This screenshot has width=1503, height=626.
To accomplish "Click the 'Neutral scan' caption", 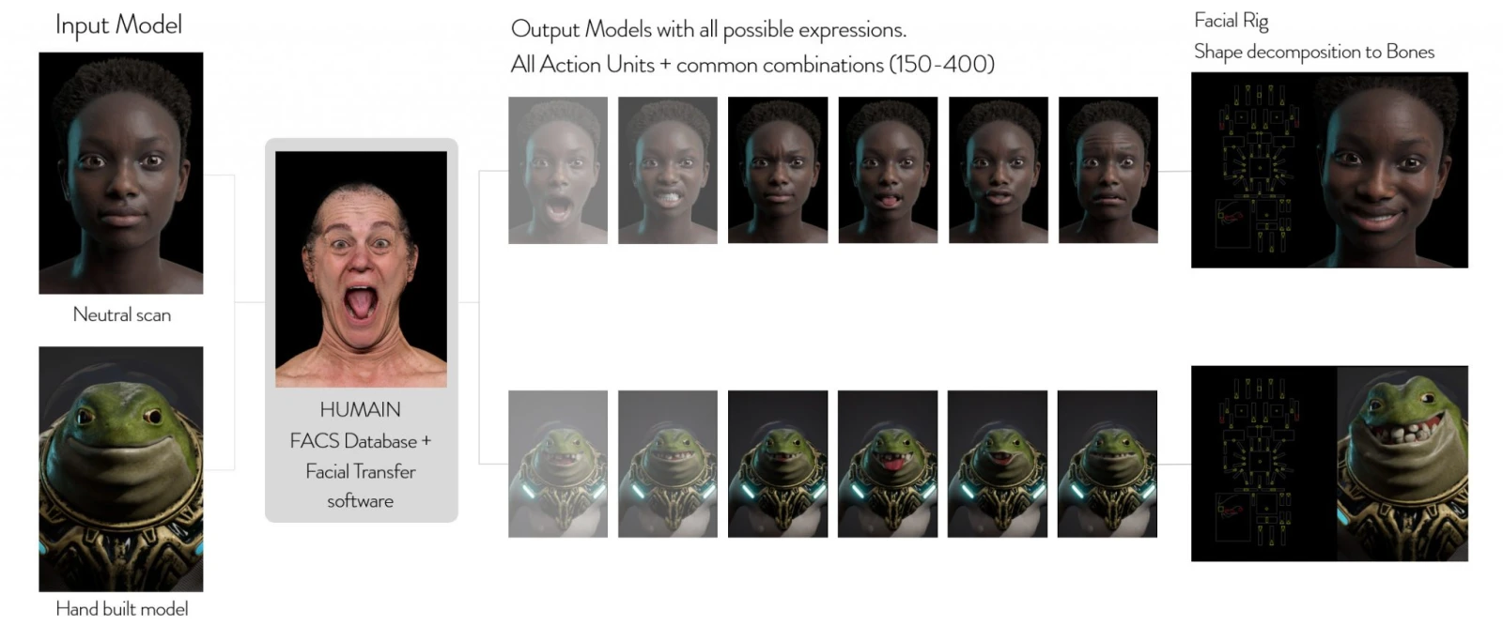I will [x=122, y=314].
